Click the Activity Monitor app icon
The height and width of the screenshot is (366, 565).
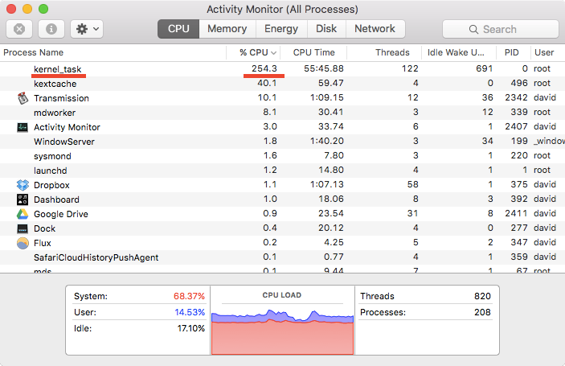(x=23, y=127)
